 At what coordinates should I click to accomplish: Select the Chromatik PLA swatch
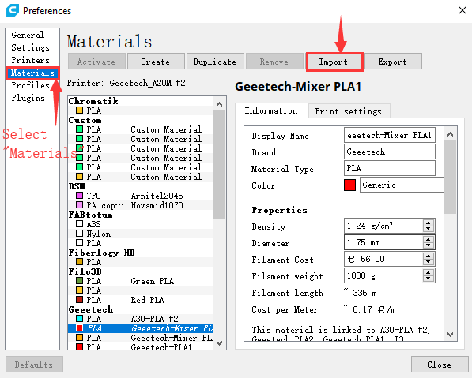pos(80,110)
